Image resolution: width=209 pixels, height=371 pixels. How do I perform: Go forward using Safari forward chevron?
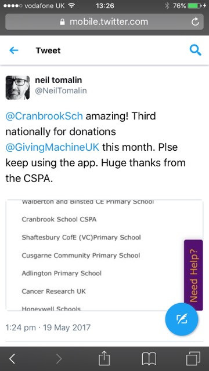pos(59,359)
